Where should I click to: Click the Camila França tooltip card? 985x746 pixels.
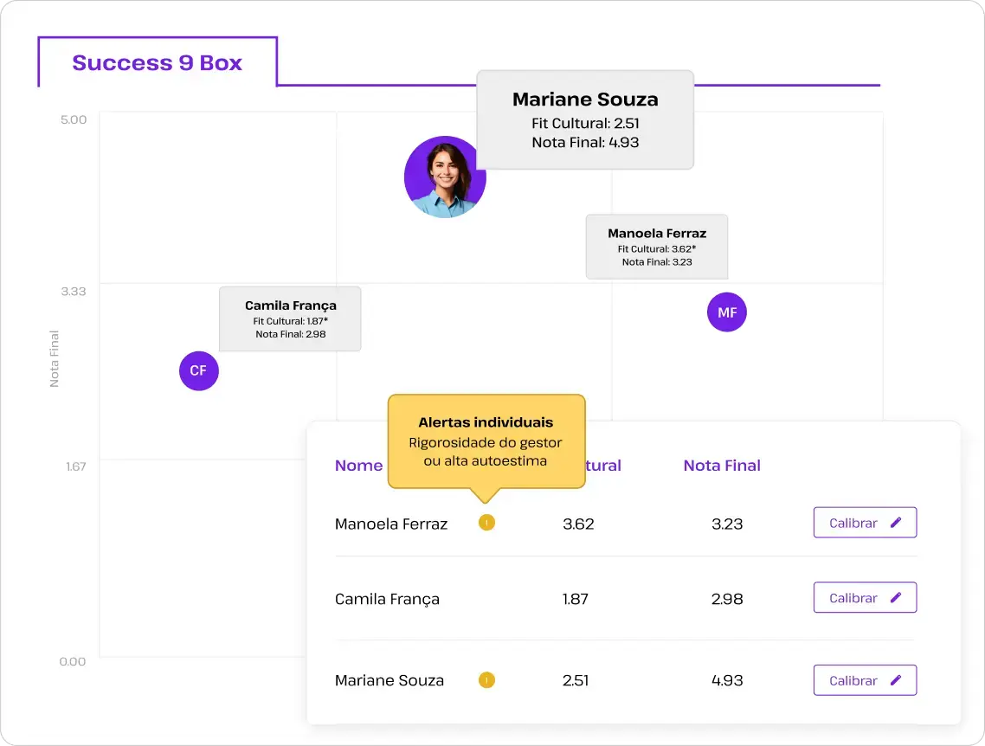tap(290, 319)
